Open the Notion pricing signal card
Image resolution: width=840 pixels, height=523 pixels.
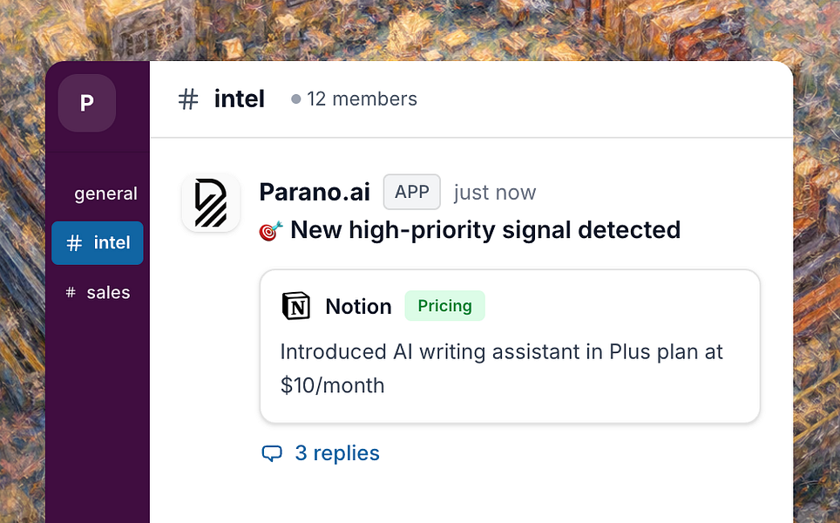pyautogui.click(x=509, y=346)
